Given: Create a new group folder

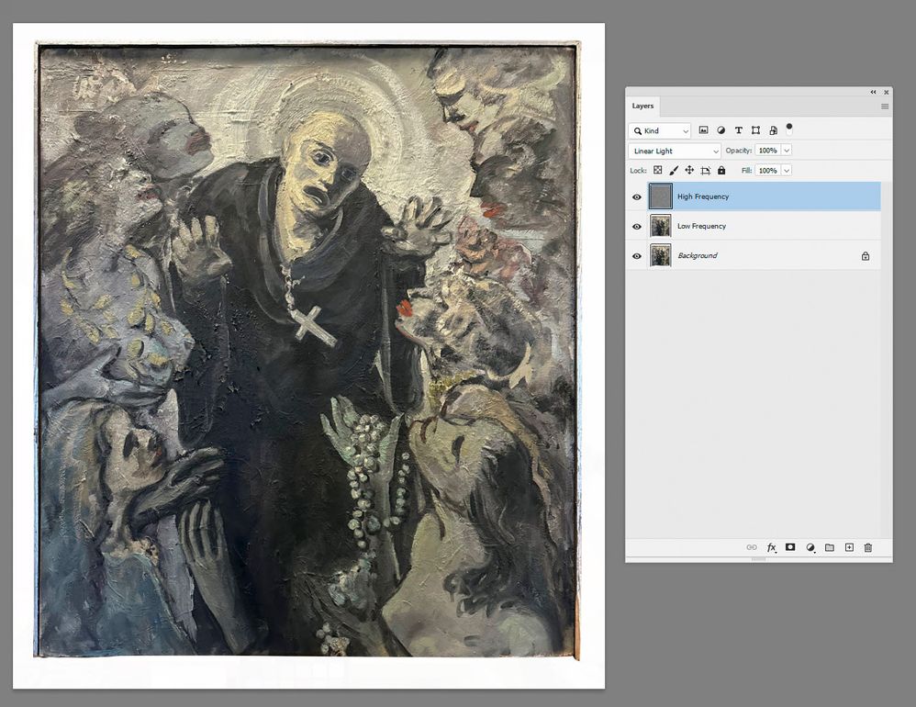Looking at the screenshot, I should (830, 547).
